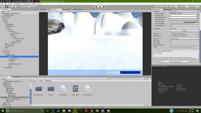This screenshot has width=201, height=113.
Task: Expand Handle Slide Area in Hierarchy
Action: [9, 64]
